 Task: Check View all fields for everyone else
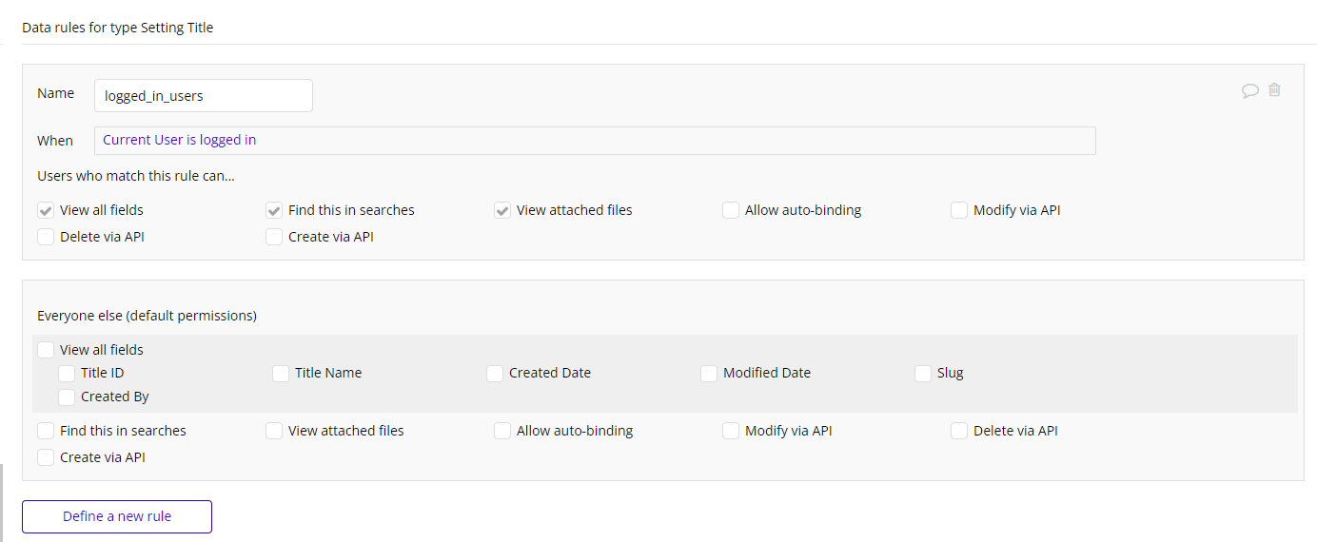46,350
